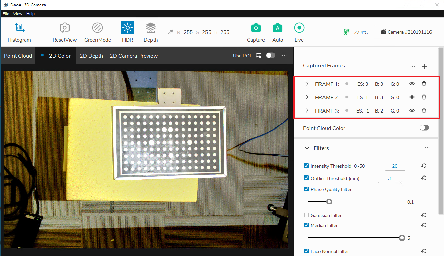Enable GreenMode in toolbar

point(98,28)
